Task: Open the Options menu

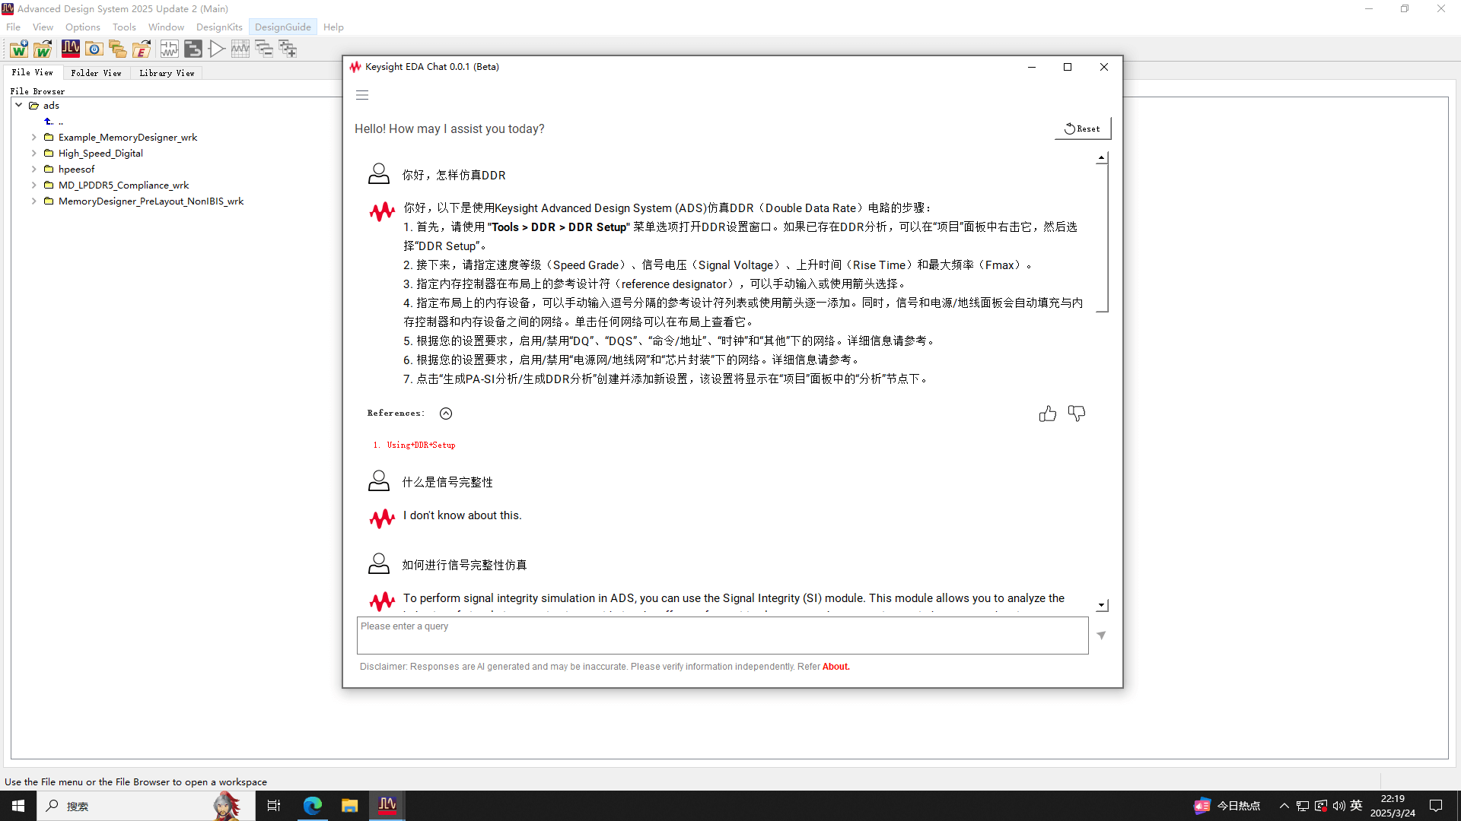Action: (82, 27)
